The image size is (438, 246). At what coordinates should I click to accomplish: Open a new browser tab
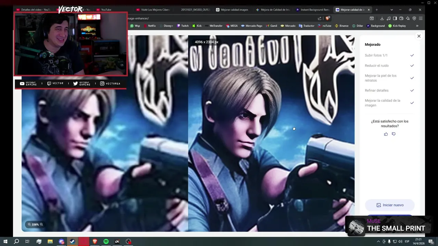(x=376, y=10)
